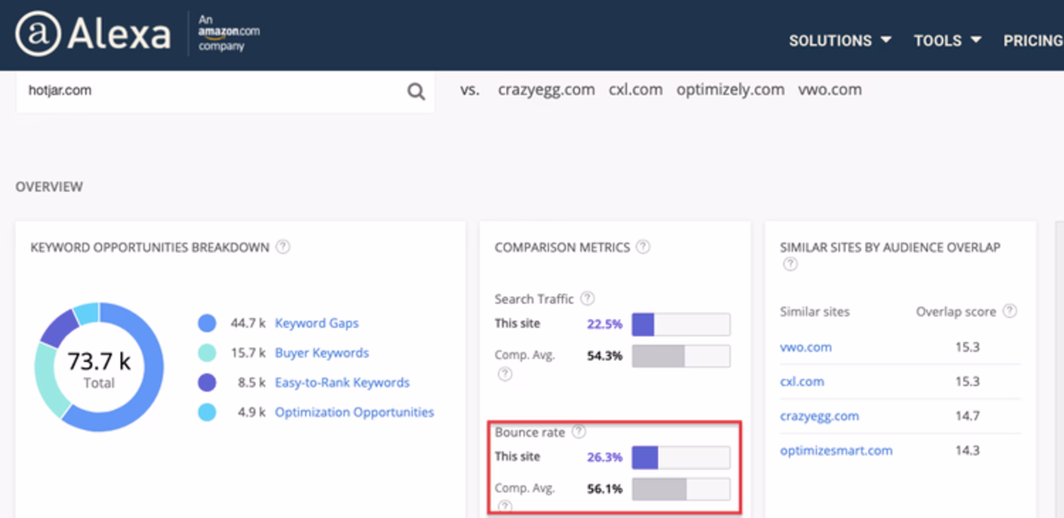Click the 22.5% search traffic value
Image resolution: width=1064 pixels, height=518 pixels.
[605, 324]
